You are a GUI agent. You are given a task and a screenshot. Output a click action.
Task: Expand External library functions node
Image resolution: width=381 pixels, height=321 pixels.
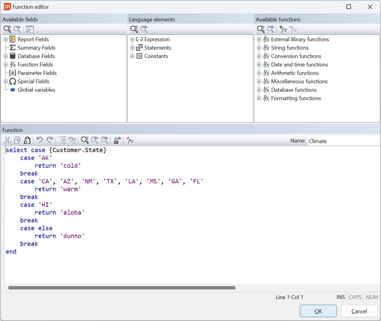coord(259,39)
